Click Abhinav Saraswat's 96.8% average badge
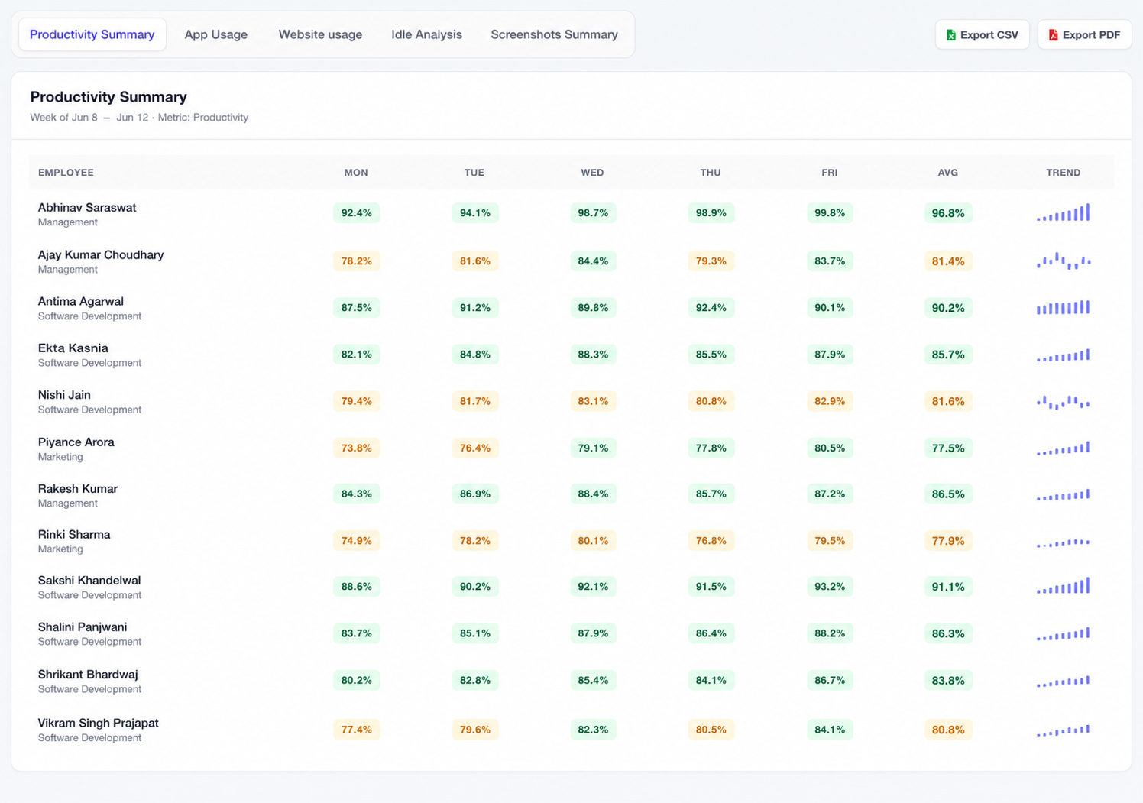Viewport: 1143px width, 803px height. coord(948,213)
